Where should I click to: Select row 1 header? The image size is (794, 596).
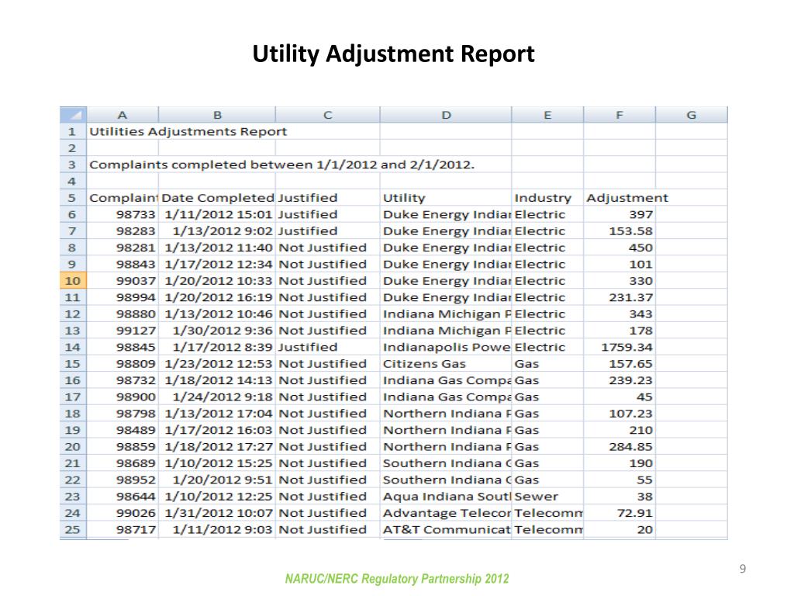pyautogui.click(x=73, y=131)
